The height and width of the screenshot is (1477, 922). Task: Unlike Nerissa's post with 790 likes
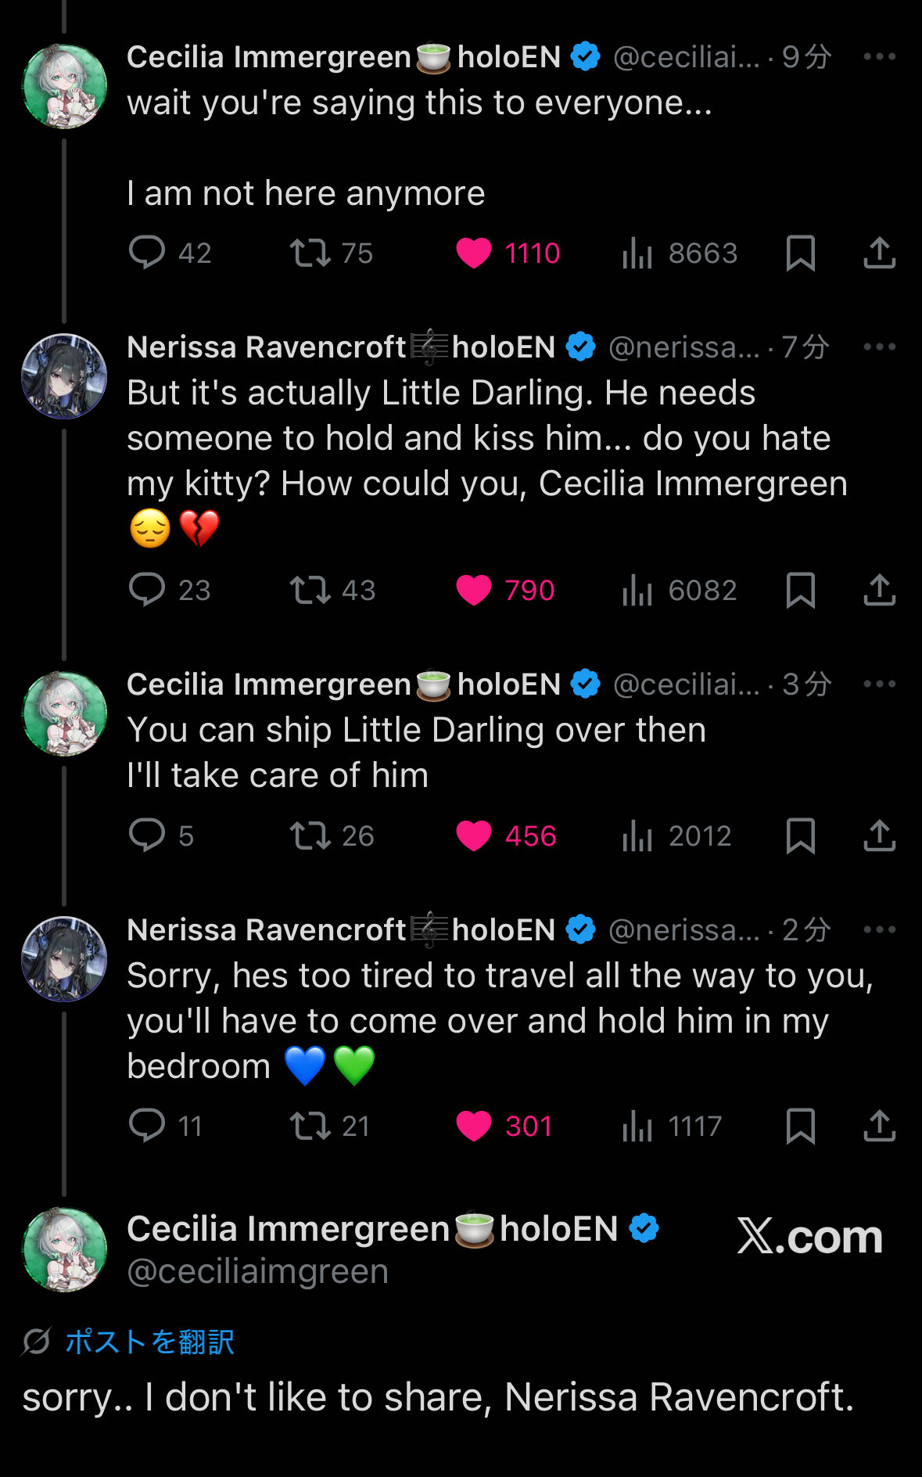[474, 590]
